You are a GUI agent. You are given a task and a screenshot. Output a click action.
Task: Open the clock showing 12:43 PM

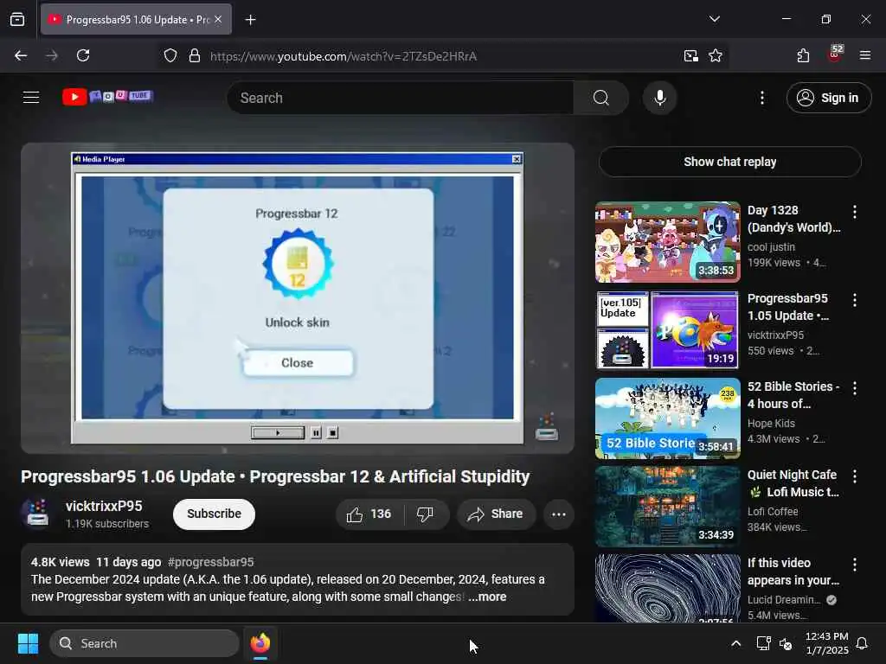[x=826, y=643]
